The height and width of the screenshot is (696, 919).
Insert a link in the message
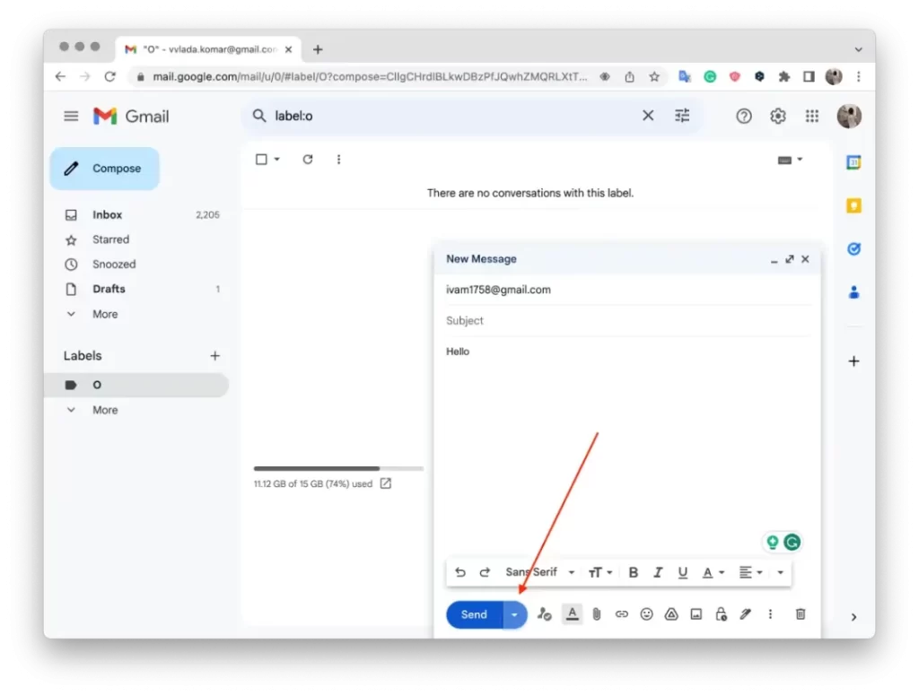621,614
